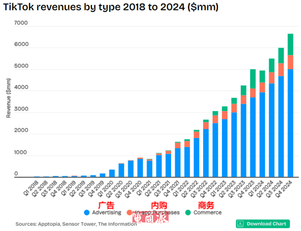Click the Advertising legend label
Viewport: 301px width, 231px height.
106,213
